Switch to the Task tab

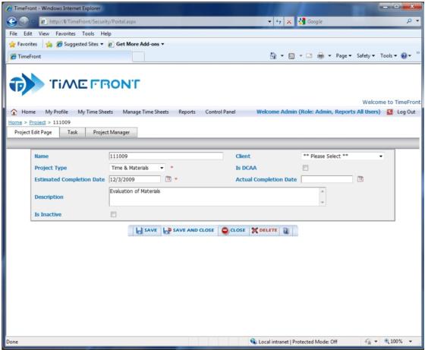[x=72, y=132]
